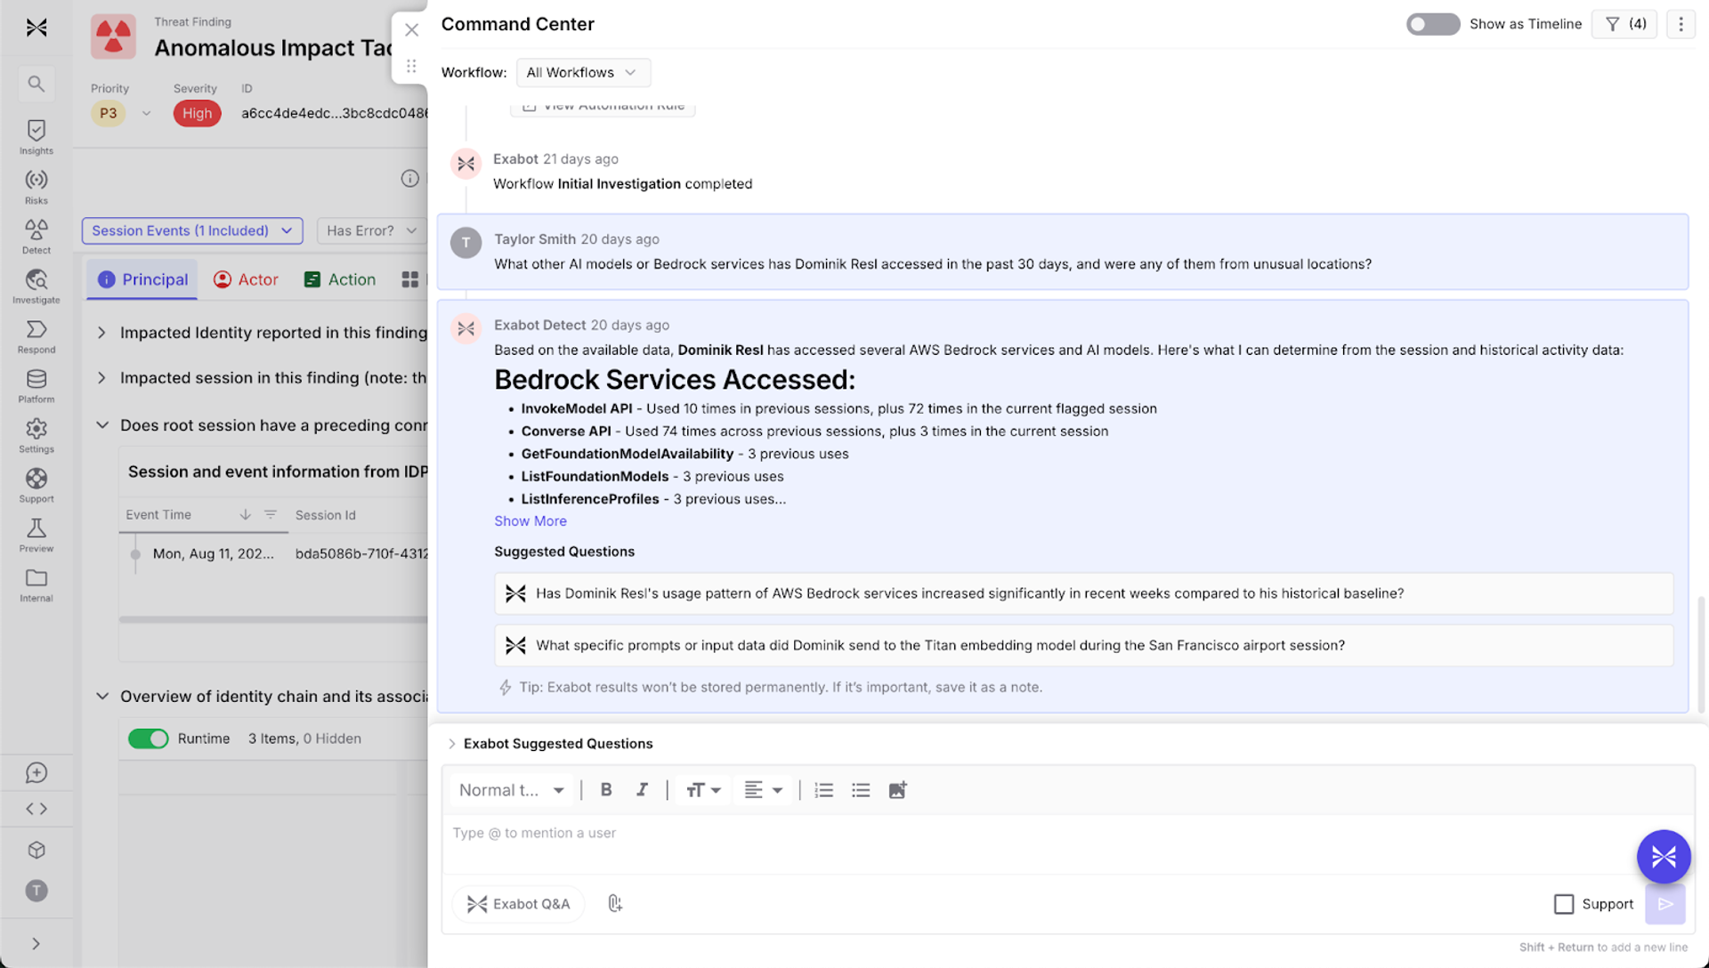Click the attach file paperclip icon

pos(614,904)
